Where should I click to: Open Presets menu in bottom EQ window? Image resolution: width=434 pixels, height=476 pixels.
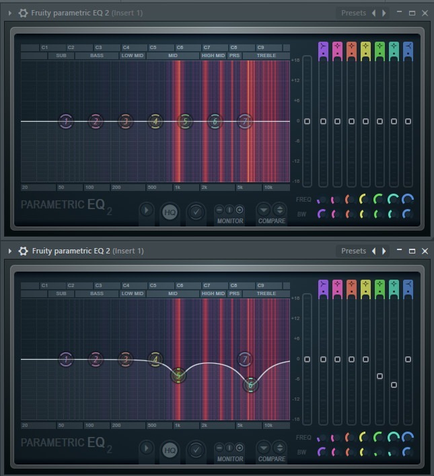353,251
